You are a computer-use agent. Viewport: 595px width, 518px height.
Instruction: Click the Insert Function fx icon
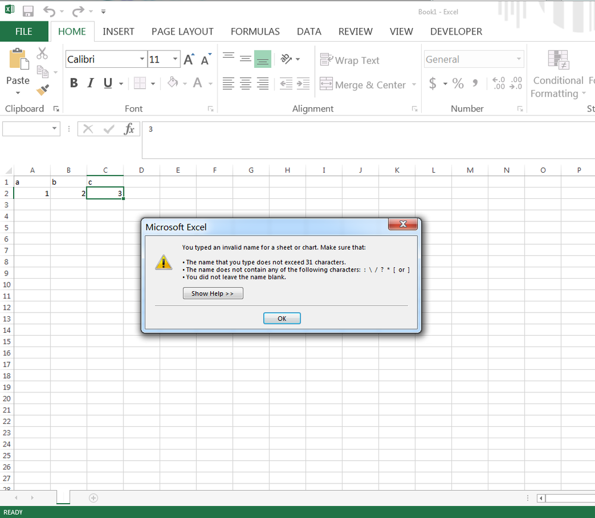129,129
